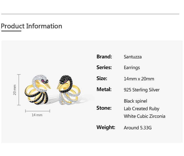Viewport: 184px width, 156px height.
Task: Click the 14 mm width dimension label
Action: pyautogui.click(x=37, y=115)
